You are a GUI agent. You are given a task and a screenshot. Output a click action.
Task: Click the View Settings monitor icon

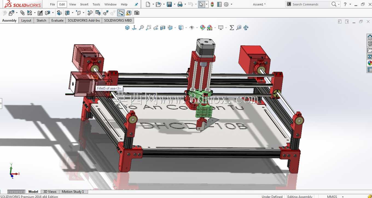221,28
